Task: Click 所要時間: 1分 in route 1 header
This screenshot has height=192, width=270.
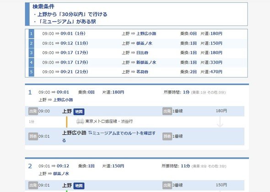Action: 177,92
